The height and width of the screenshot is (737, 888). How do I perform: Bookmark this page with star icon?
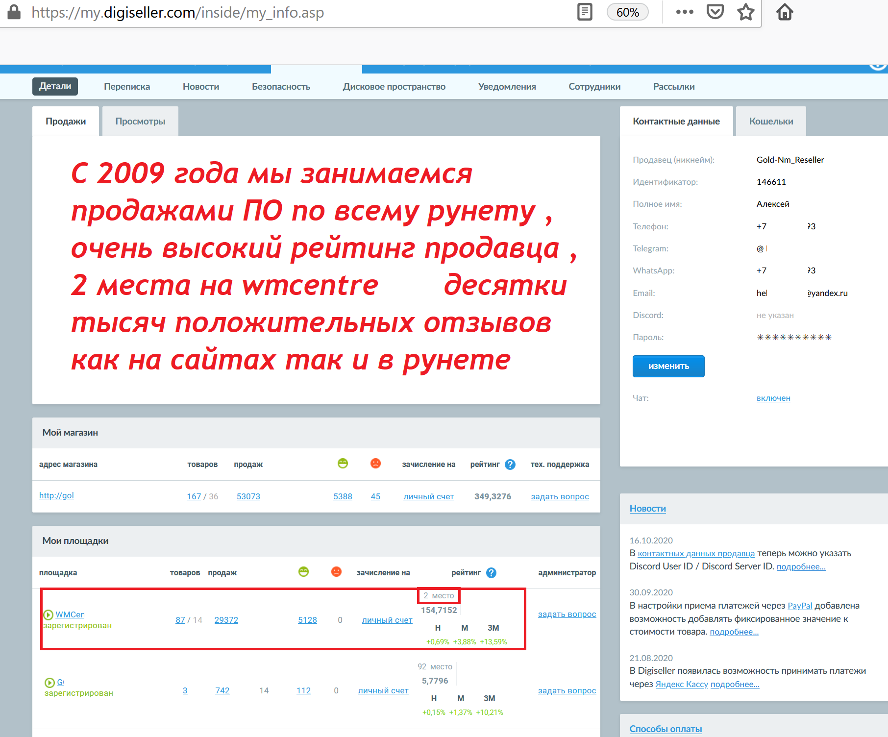click(x=745, y=12)
